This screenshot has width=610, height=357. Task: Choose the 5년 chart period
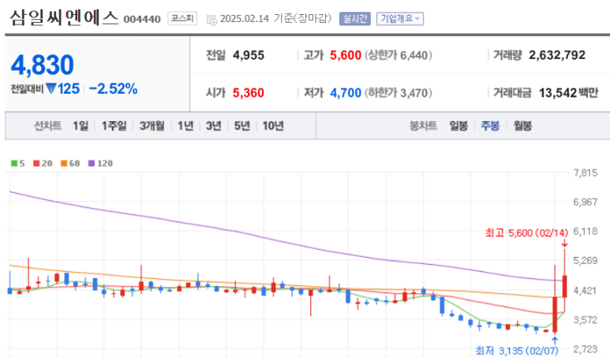point(242,126)
